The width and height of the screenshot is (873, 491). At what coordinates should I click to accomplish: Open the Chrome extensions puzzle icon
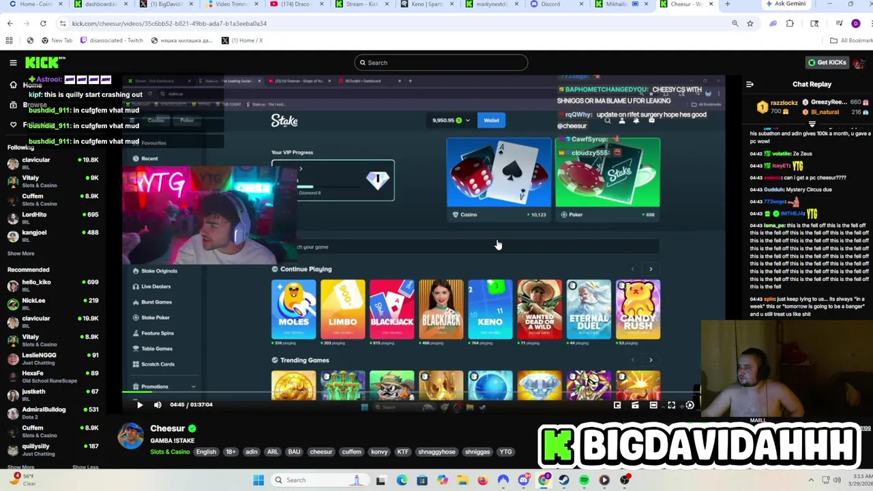790,23
